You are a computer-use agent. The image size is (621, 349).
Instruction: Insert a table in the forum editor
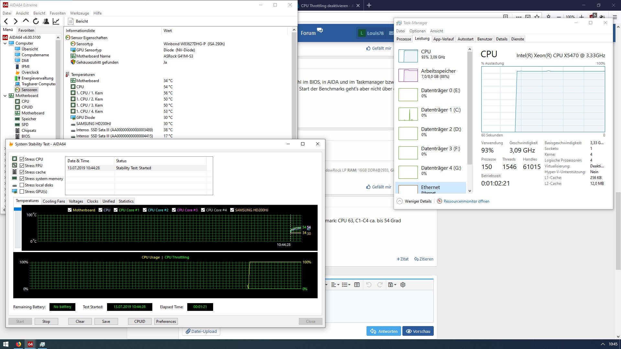[x=357, y=285]
